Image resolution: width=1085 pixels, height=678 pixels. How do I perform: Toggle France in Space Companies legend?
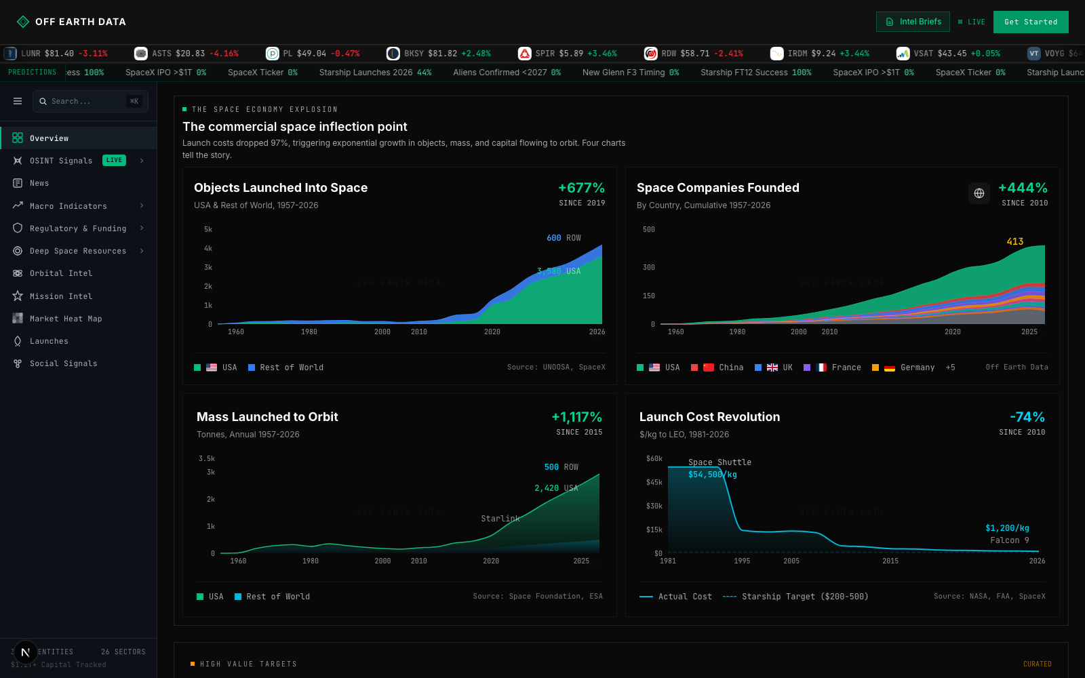(x=832, y=367)
